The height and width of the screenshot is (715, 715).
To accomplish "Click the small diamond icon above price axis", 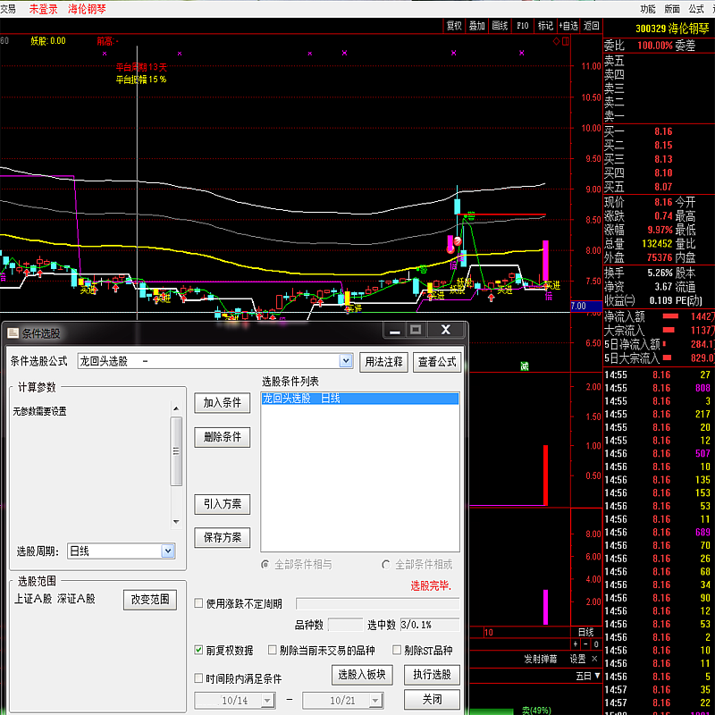I will point(556,41).
